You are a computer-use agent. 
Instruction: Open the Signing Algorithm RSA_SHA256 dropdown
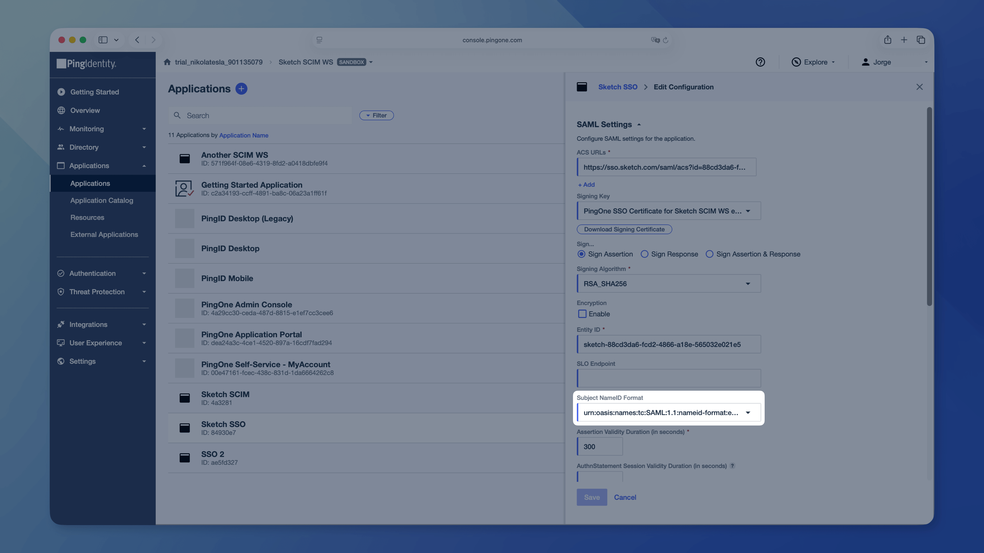point(669,284)
